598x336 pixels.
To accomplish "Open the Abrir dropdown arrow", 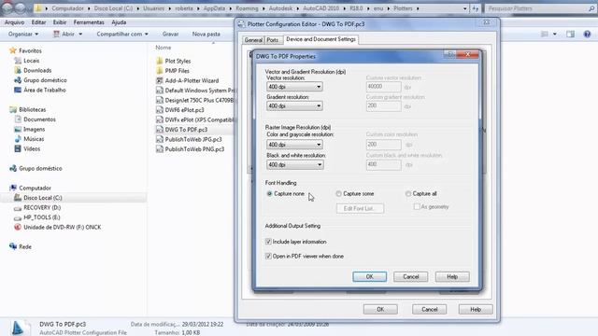I will coord(80,34).
